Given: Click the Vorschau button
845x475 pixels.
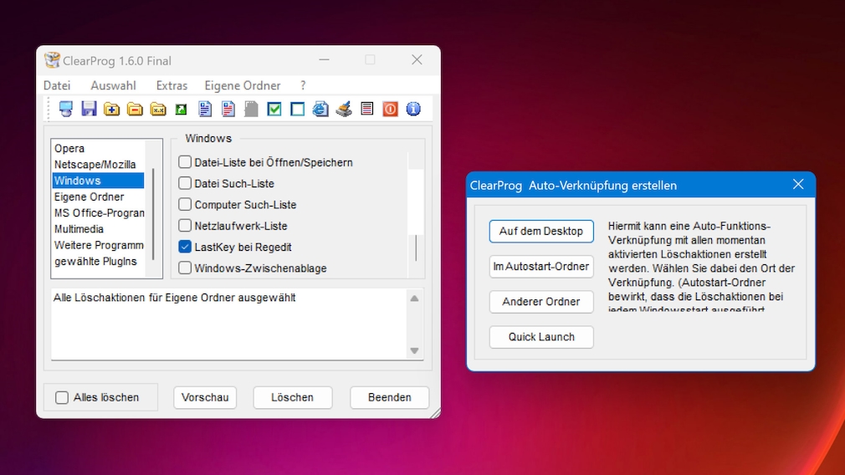Looking at the screenshot, I should [x=205, y=397].
